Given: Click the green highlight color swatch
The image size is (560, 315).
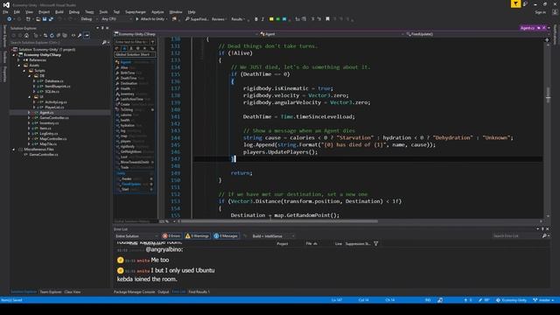Looking at the screenshot, I should (278, 19).
